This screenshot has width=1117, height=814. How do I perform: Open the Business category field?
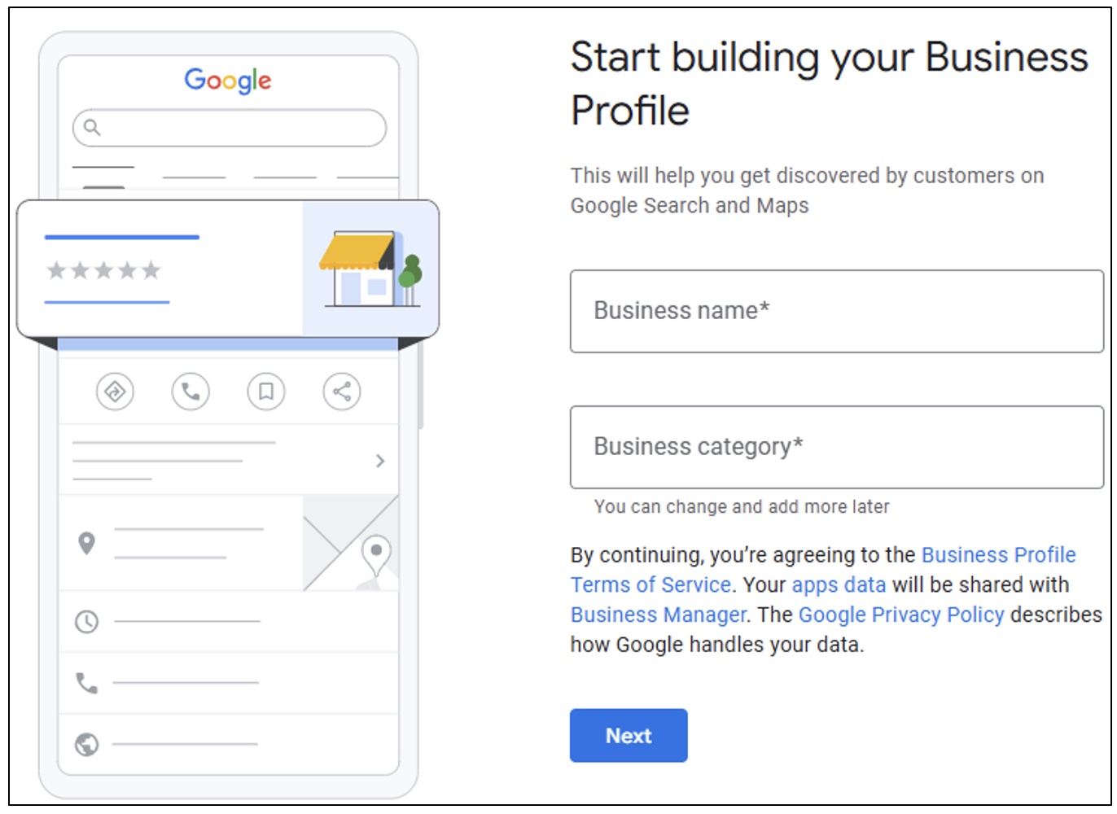[x=836, y=447]
